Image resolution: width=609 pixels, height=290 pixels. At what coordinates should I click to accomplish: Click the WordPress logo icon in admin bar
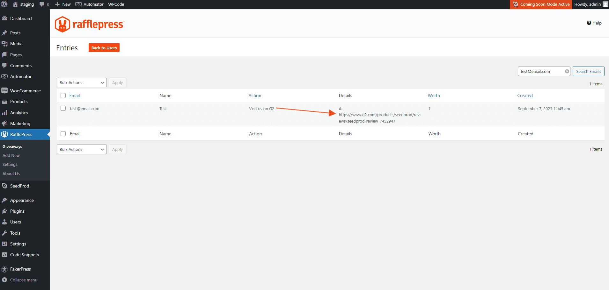pyautogui.click(x=4, y=4)
